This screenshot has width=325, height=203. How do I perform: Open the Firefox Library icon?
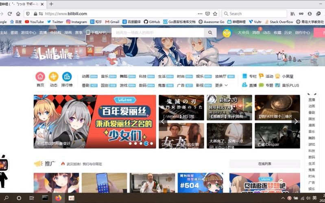pos(292,14)
